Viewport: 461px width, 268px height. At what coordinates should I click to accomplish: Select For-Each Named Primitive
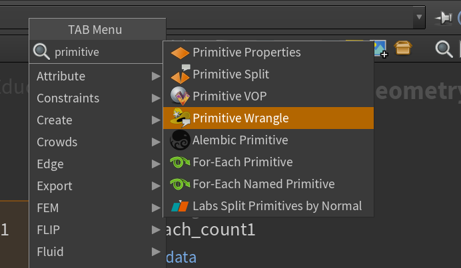point(268,184)
